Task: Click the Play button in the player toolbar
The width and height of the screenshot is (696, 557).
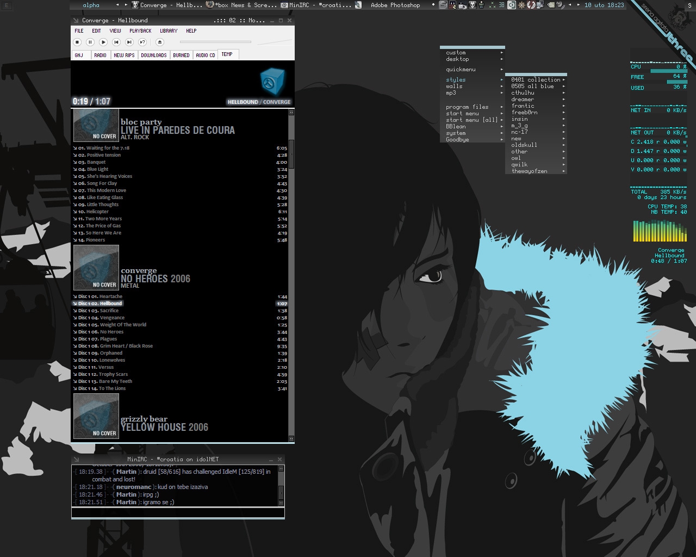Action: click(103, 42)
